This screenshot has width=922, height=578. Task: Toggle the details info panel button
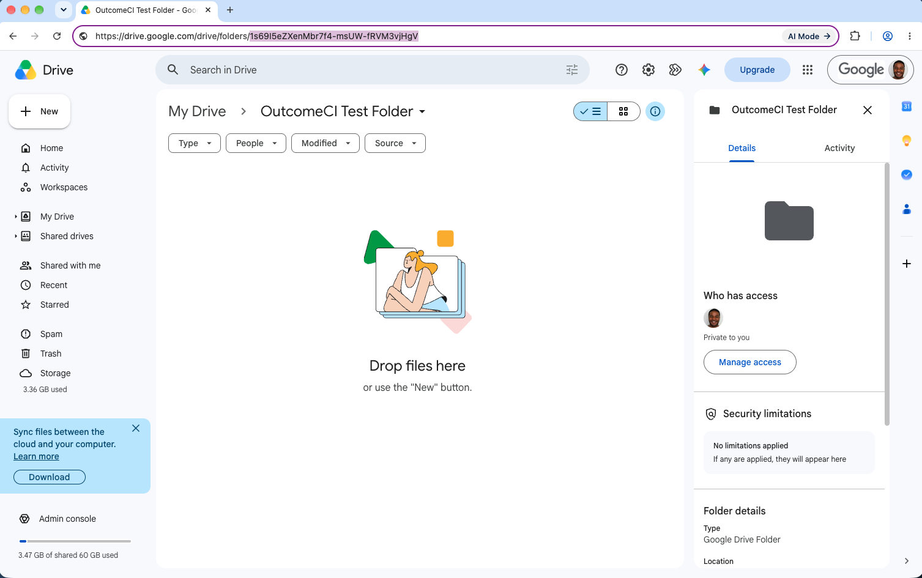click(655, 111)
